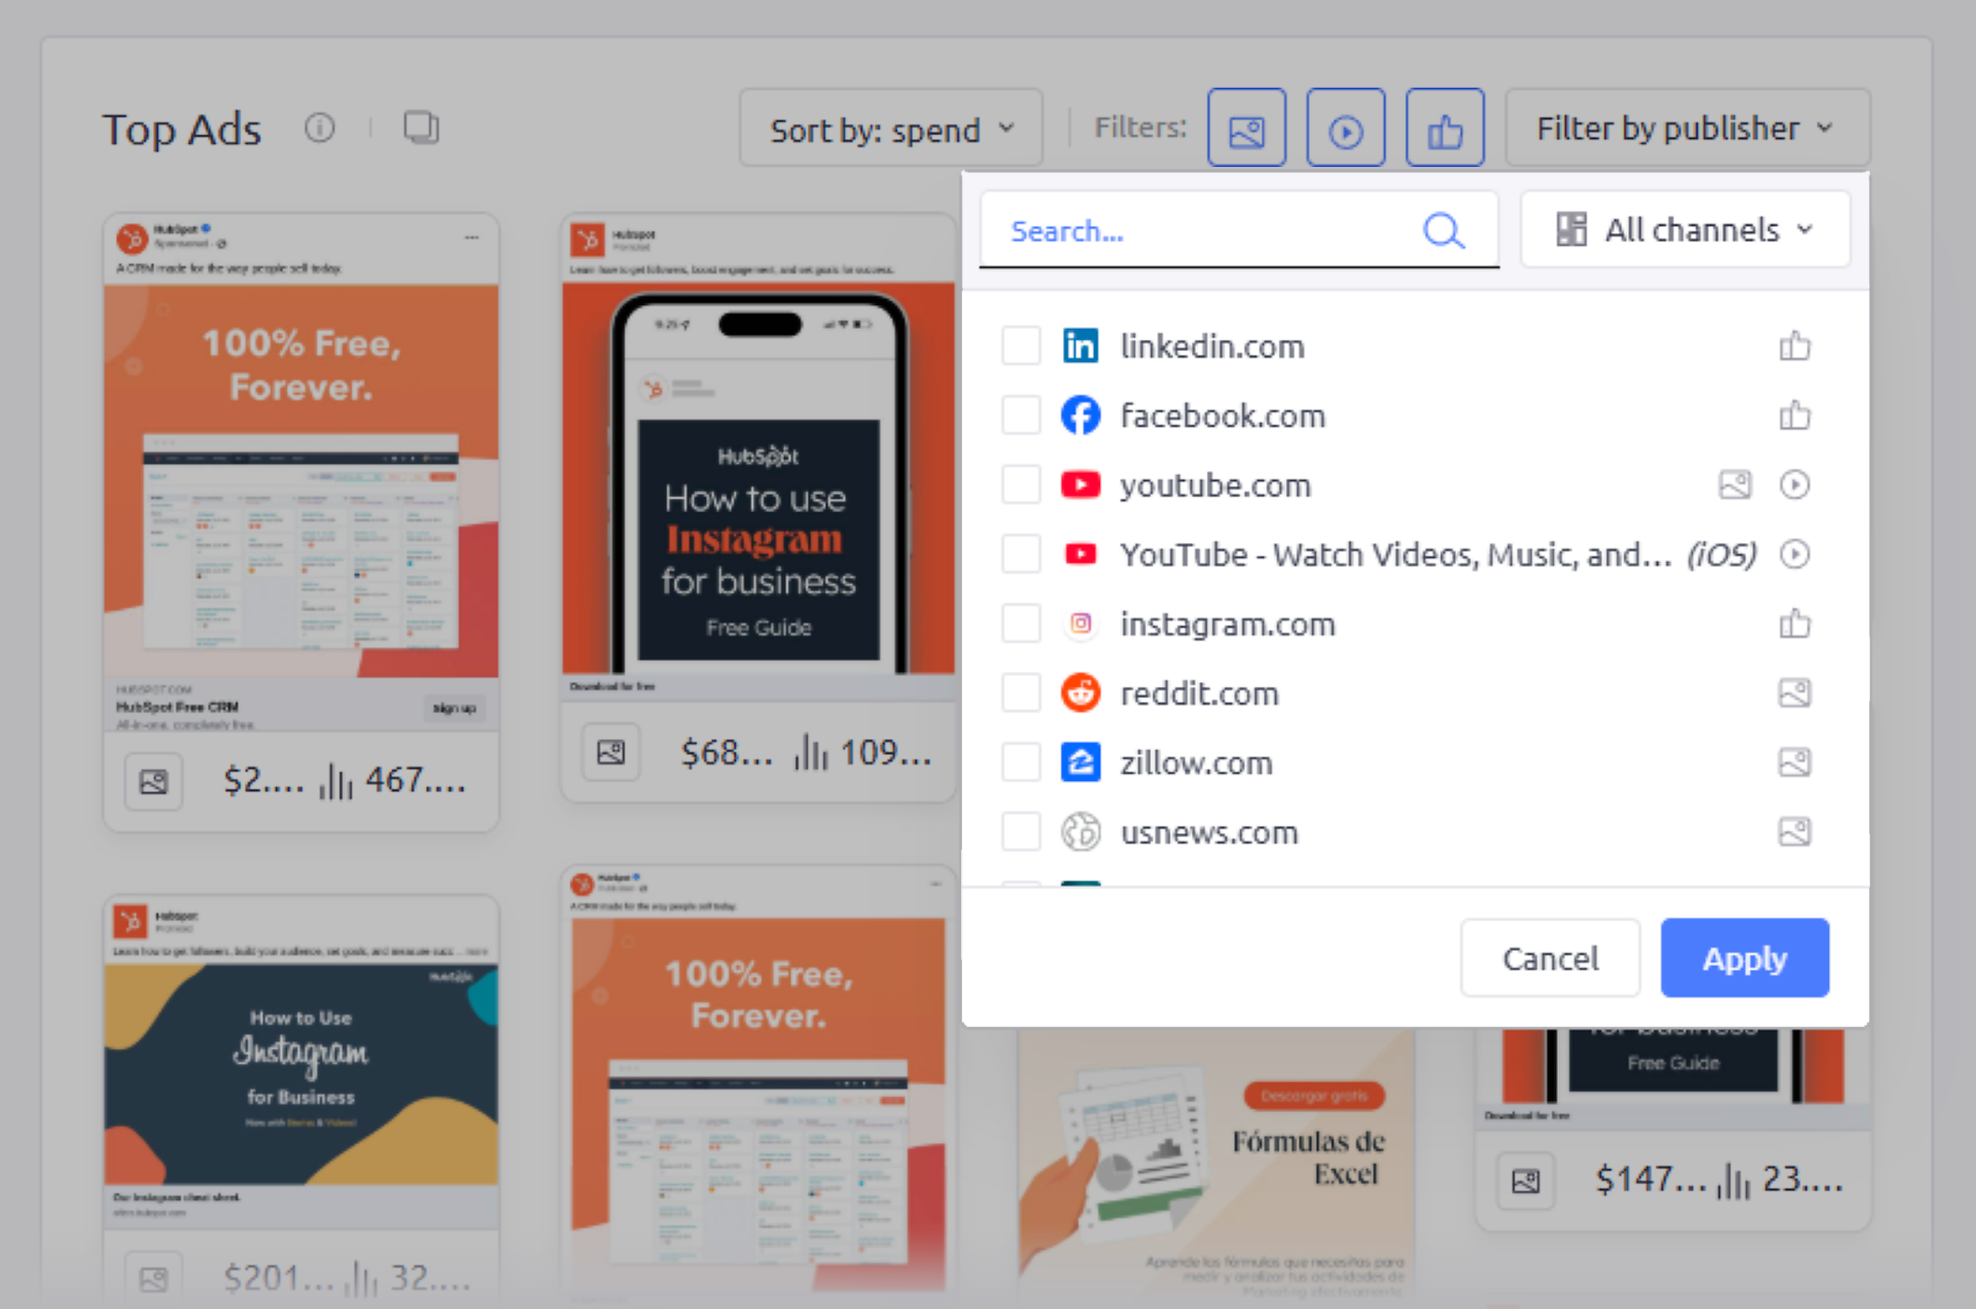
Task: Click the Cancel button
Action: [x=1550, y=957]
